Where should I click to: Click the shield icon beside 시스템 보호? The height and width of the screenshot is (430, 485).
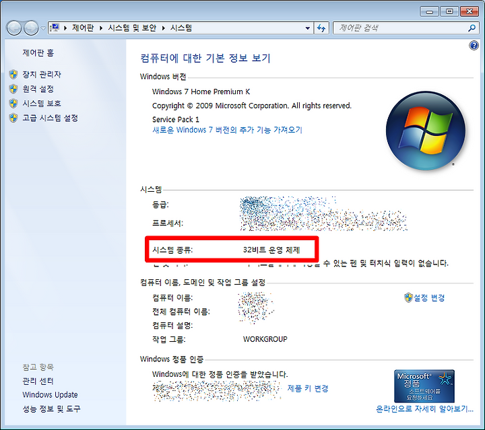[13, 104]
